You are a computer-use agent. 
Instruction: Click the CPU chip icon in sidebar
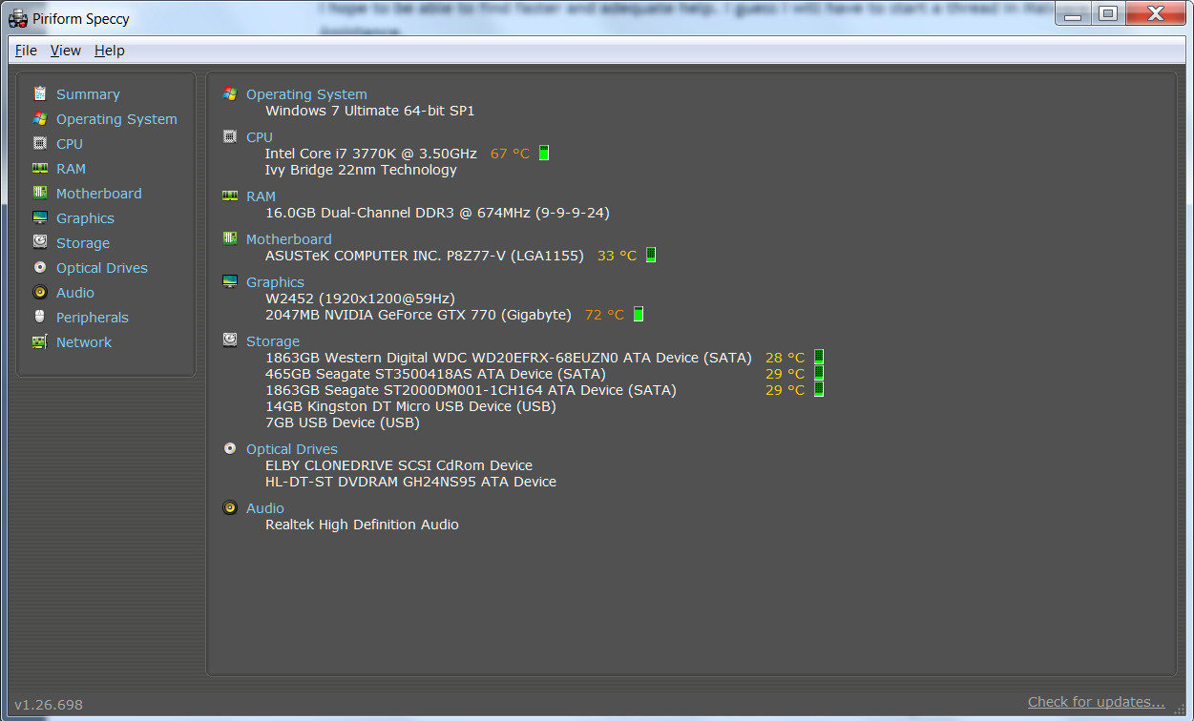tap(39, 143)
